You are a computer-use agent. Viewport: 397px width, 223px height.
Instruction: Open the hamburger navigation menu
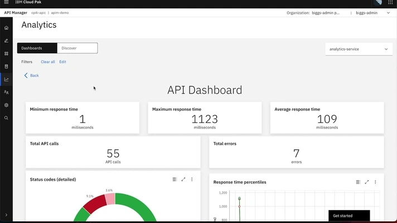click(x=6, y=2)
